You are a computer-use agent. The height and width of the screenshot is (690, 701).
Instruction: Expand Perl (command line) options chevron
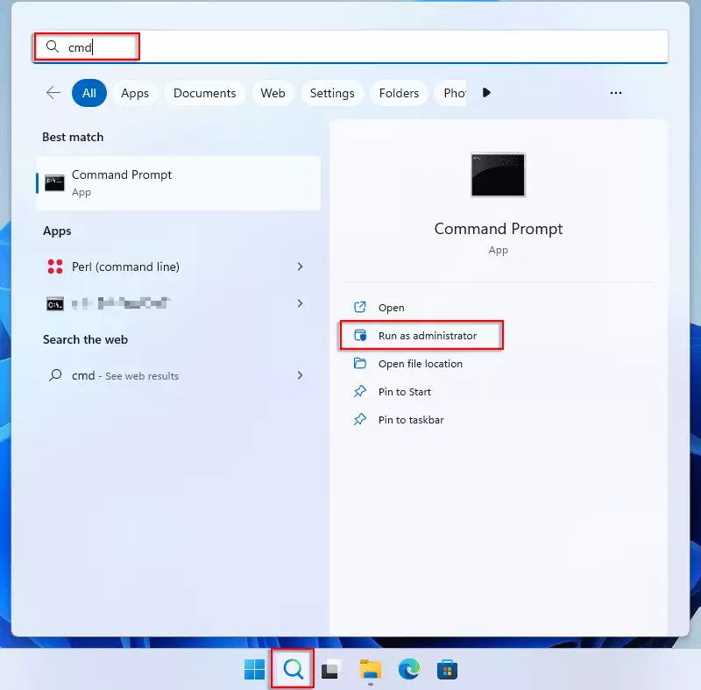click(300, 267)
